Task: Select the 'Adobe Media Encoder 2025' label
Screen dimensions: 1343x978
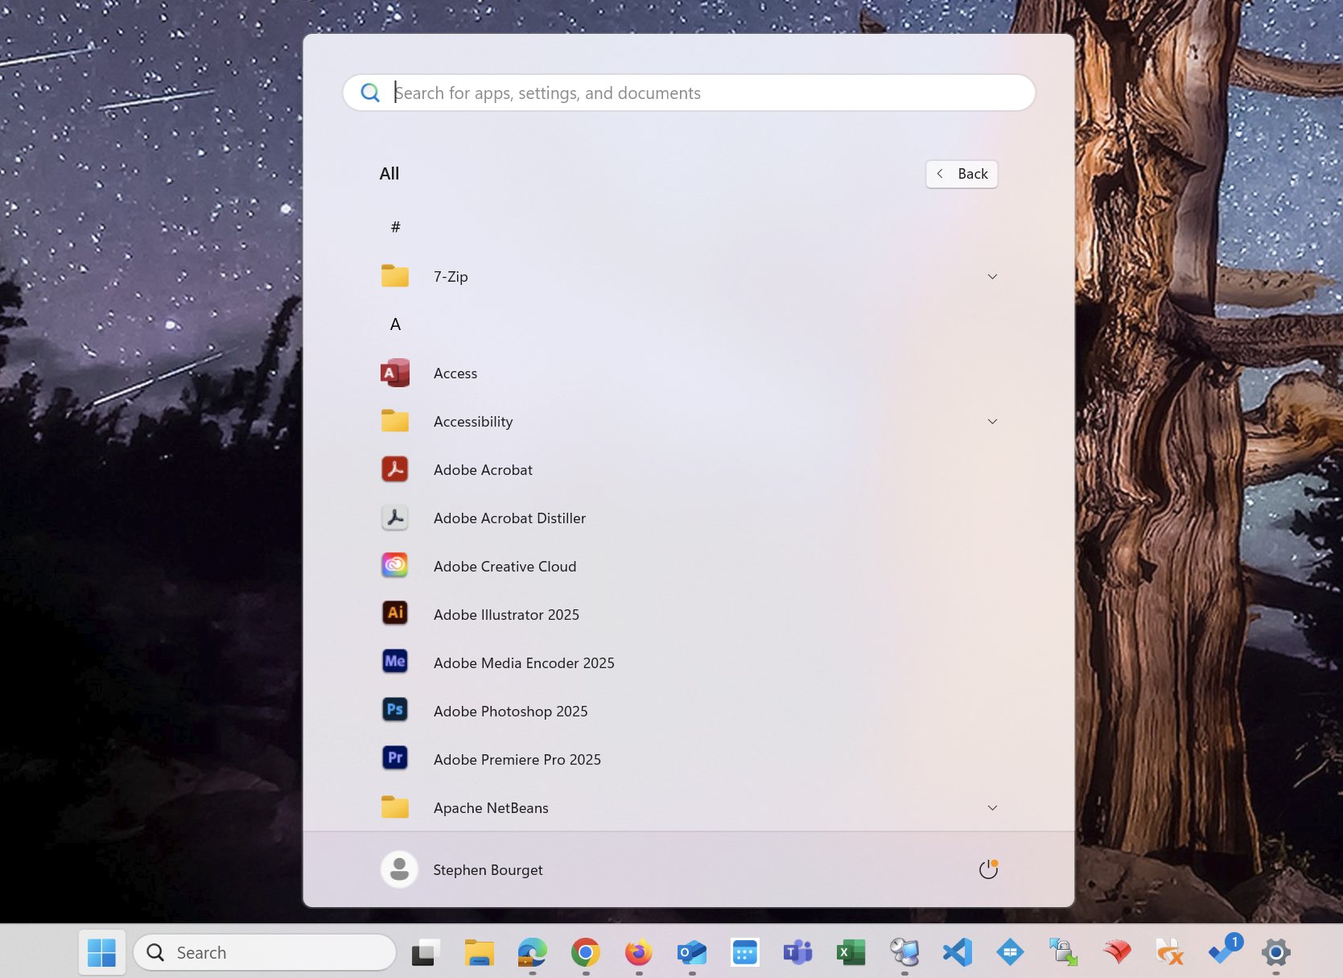Action: coord(524,662)
